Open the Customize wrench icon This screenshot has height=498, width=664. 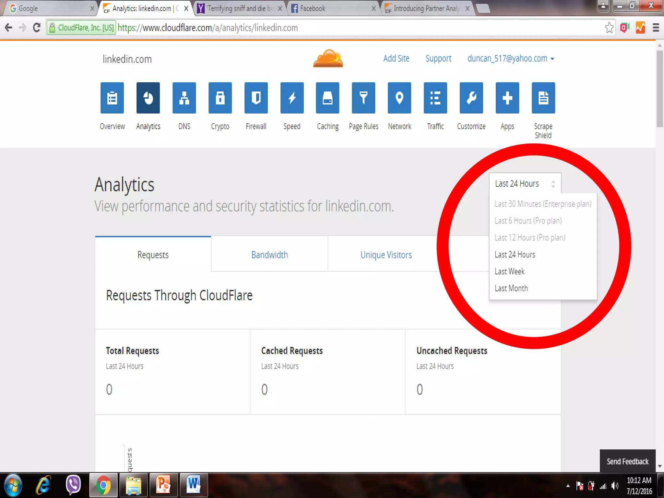click(x=471, y=98)
